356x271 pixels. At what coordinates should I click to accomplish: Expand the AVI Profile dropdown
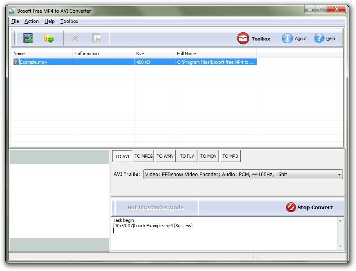(x=339, y=174)
